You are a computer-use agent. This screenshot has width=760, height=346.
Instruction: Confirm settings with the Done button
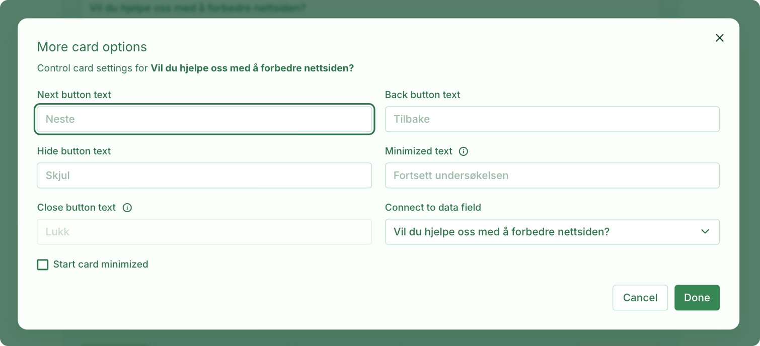(697, 298)
